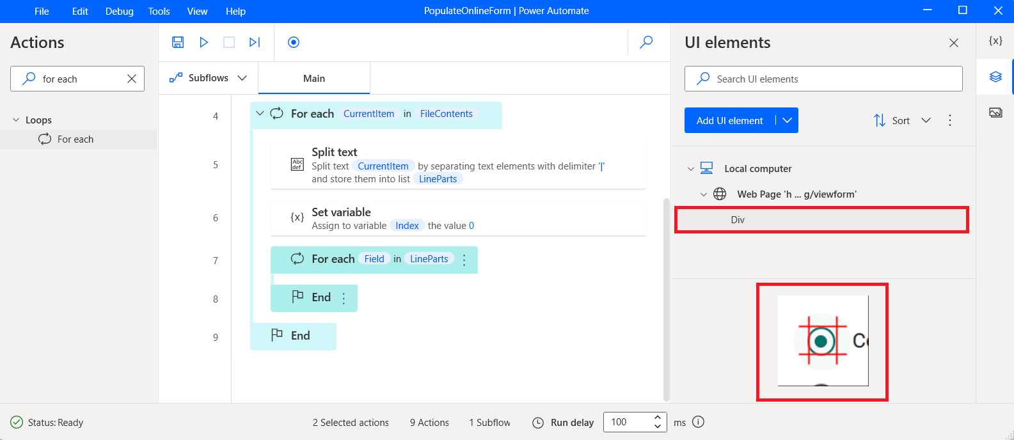Click the Web Page globe icon
This screenshot has width=1014, height=440.
click(x=720, y=194)
